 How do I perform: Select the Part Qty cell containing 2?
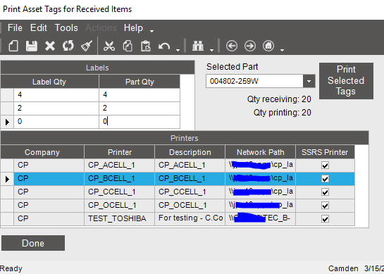click(x=140, y=108)
